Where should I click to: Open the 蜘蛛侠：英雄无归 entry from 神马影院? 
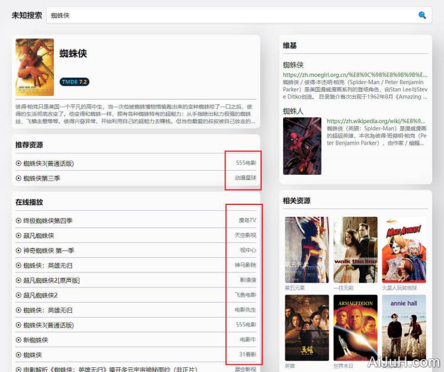coord(48,265)
